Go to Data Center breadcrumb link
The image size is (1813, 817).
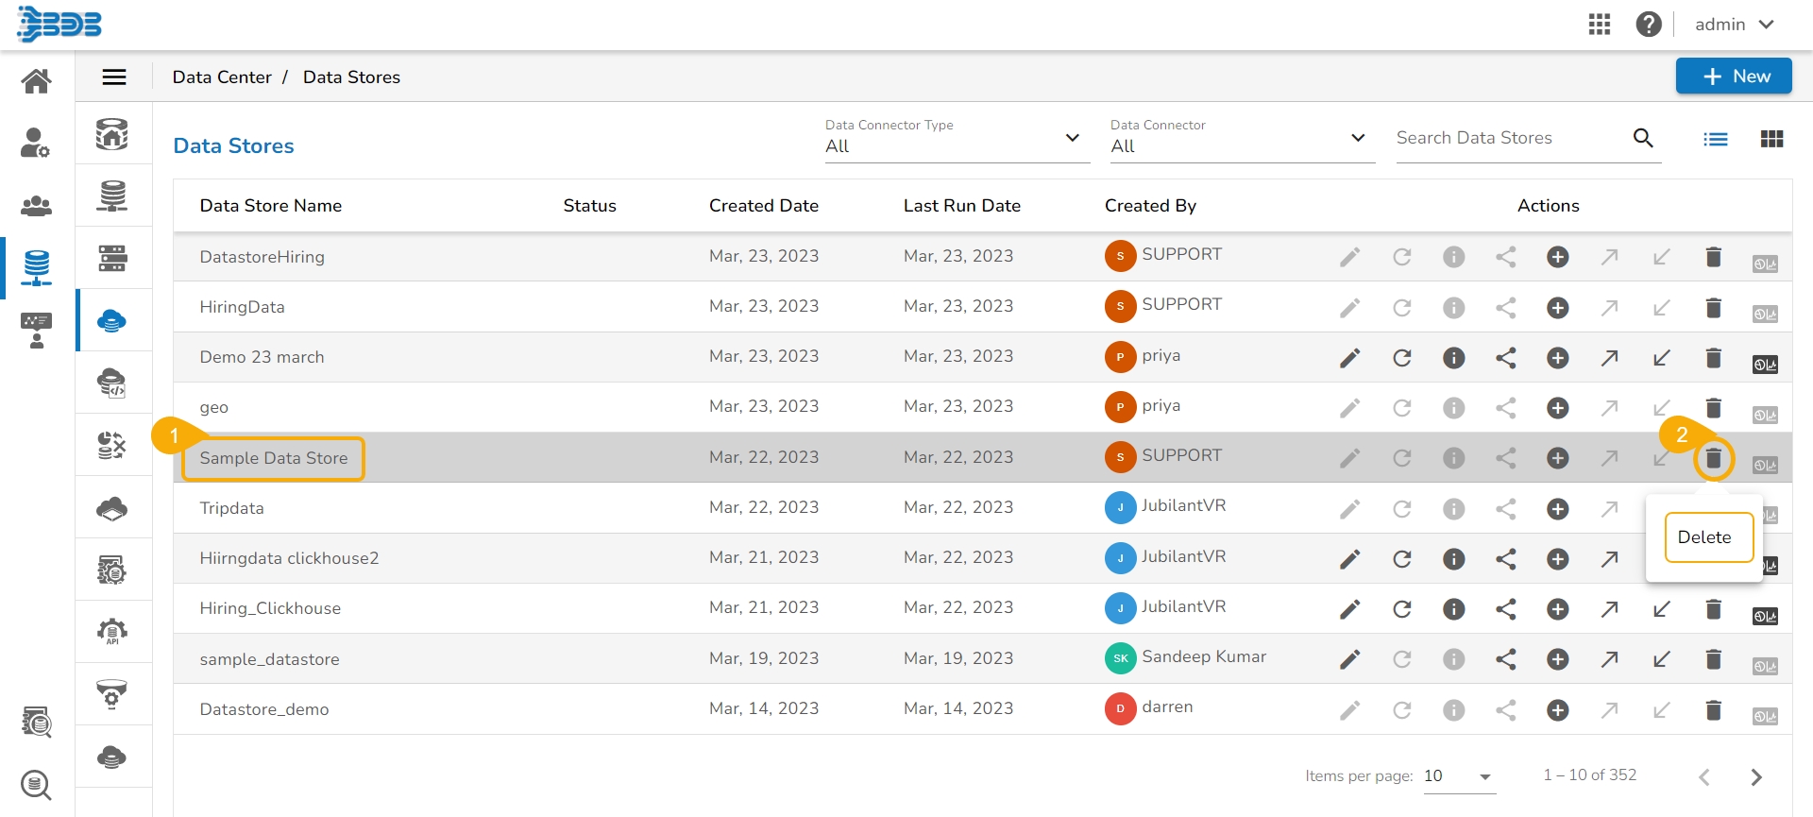(222, 77)
